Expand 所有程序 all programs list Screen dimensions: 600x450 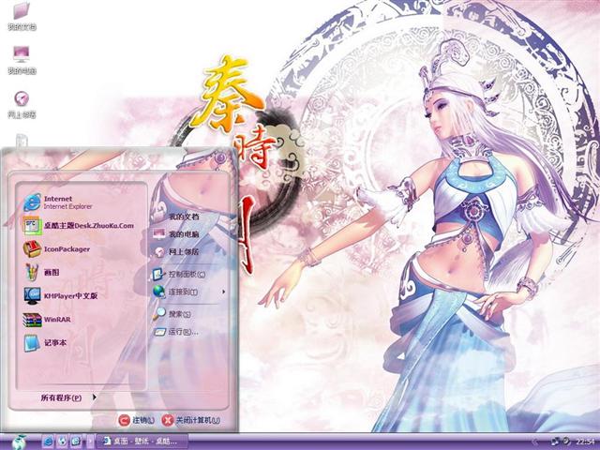click(x=68, y=397)
